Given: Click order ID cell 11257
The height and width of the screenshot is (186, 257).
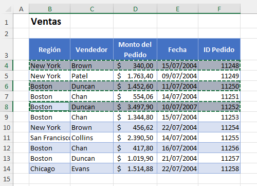Looking at the screenshot, I should pos(219,158).
